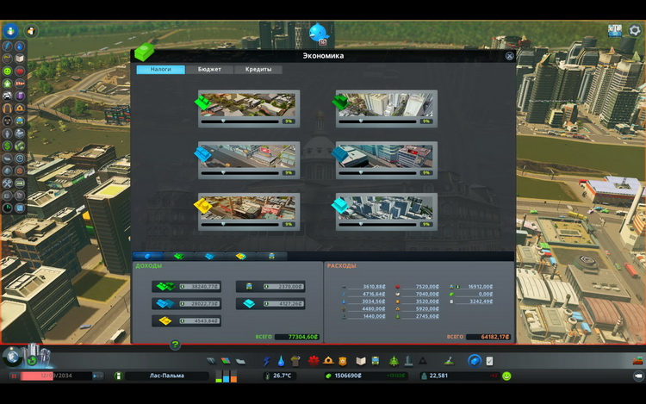646x404 pixels.
Task: Open the Electricity build menu lightning icon
Action: [266, 361]
